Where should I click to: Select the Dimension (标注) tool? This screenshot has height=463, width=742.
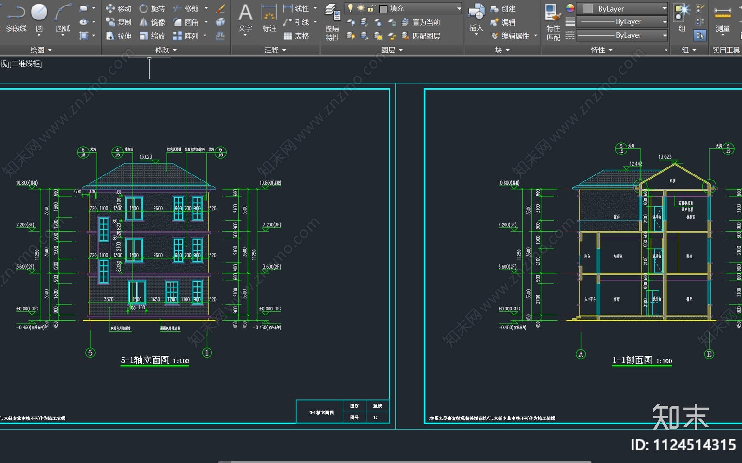coord(269,19)
